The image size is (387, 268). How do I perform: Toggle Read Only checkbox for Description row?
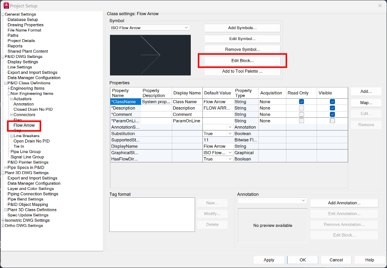(302, 108)
